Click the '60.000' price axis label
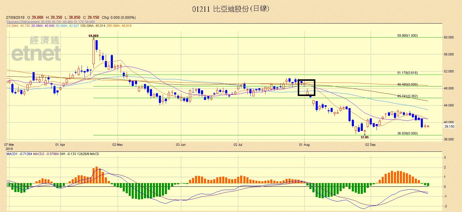This screenshot has width=462, height=212. tap(449, 37)
